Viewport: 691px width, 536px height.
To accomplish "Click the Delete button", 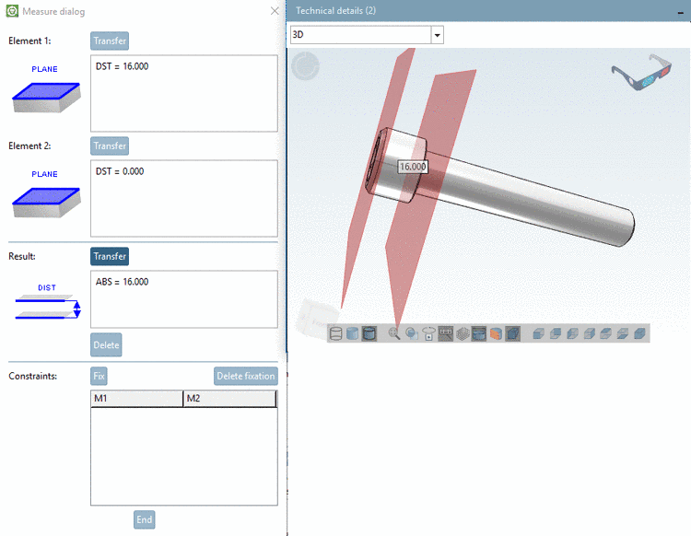I will 106,344.
